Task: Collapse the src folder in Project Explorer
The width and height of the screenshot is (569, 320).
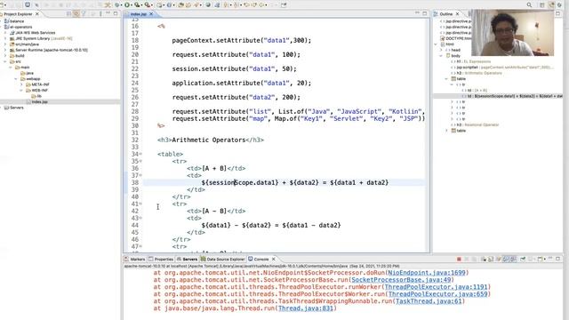Action: tap(5, 61)
